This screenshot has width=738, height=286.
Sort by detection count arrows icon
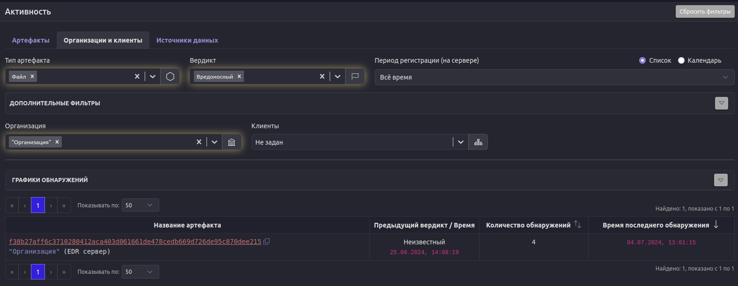pos(577,225)
